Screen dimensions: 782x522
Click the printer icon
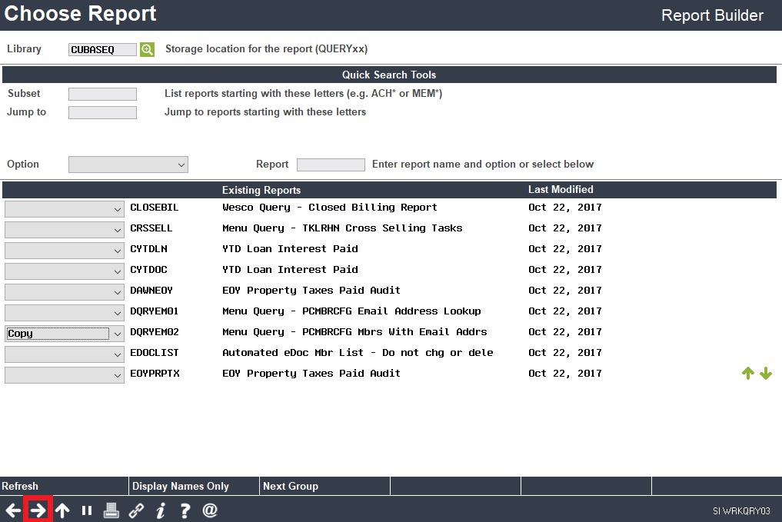[x=111, y=510]
